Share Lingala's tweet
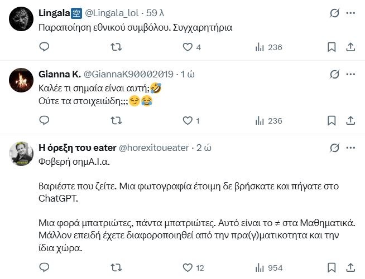 (x=350, y=47)
